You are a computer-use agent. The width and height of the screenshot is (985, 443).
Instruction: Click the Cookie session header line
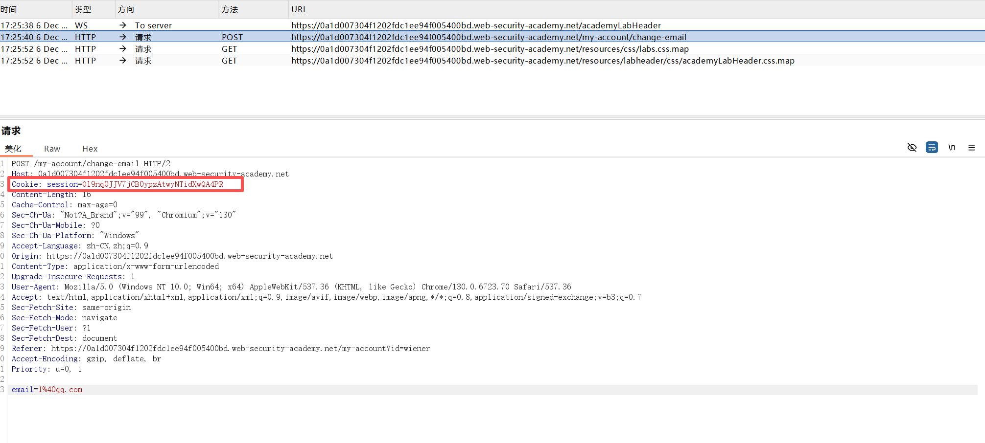117,184
